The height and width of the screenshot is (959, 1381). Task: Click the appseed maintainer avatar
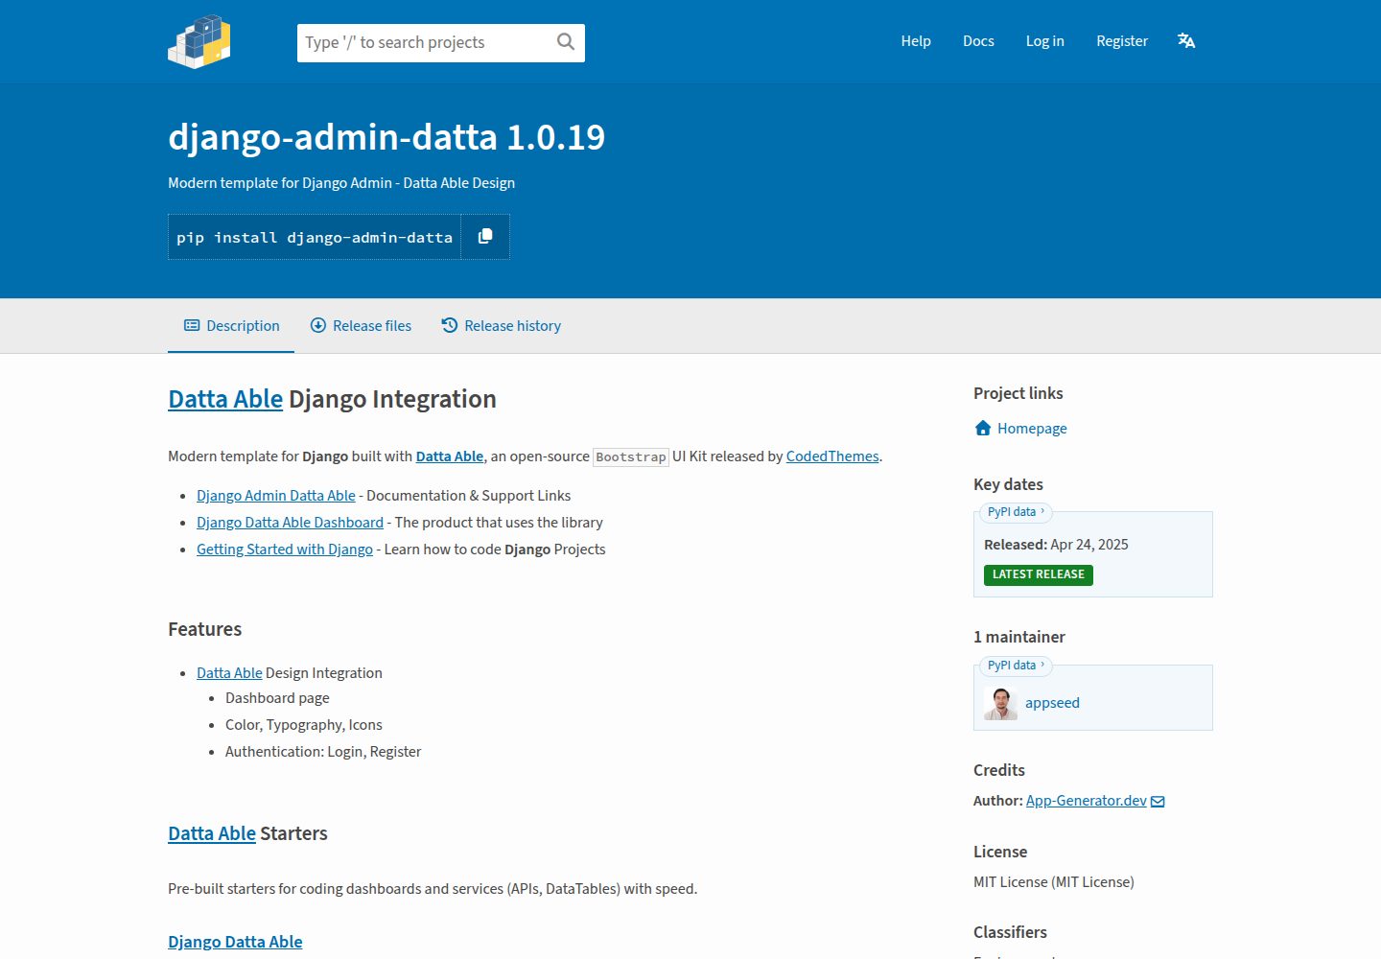[x=1000, y=703]
